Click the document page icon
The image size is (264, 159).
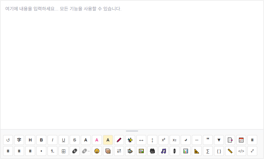pos(230,140)
